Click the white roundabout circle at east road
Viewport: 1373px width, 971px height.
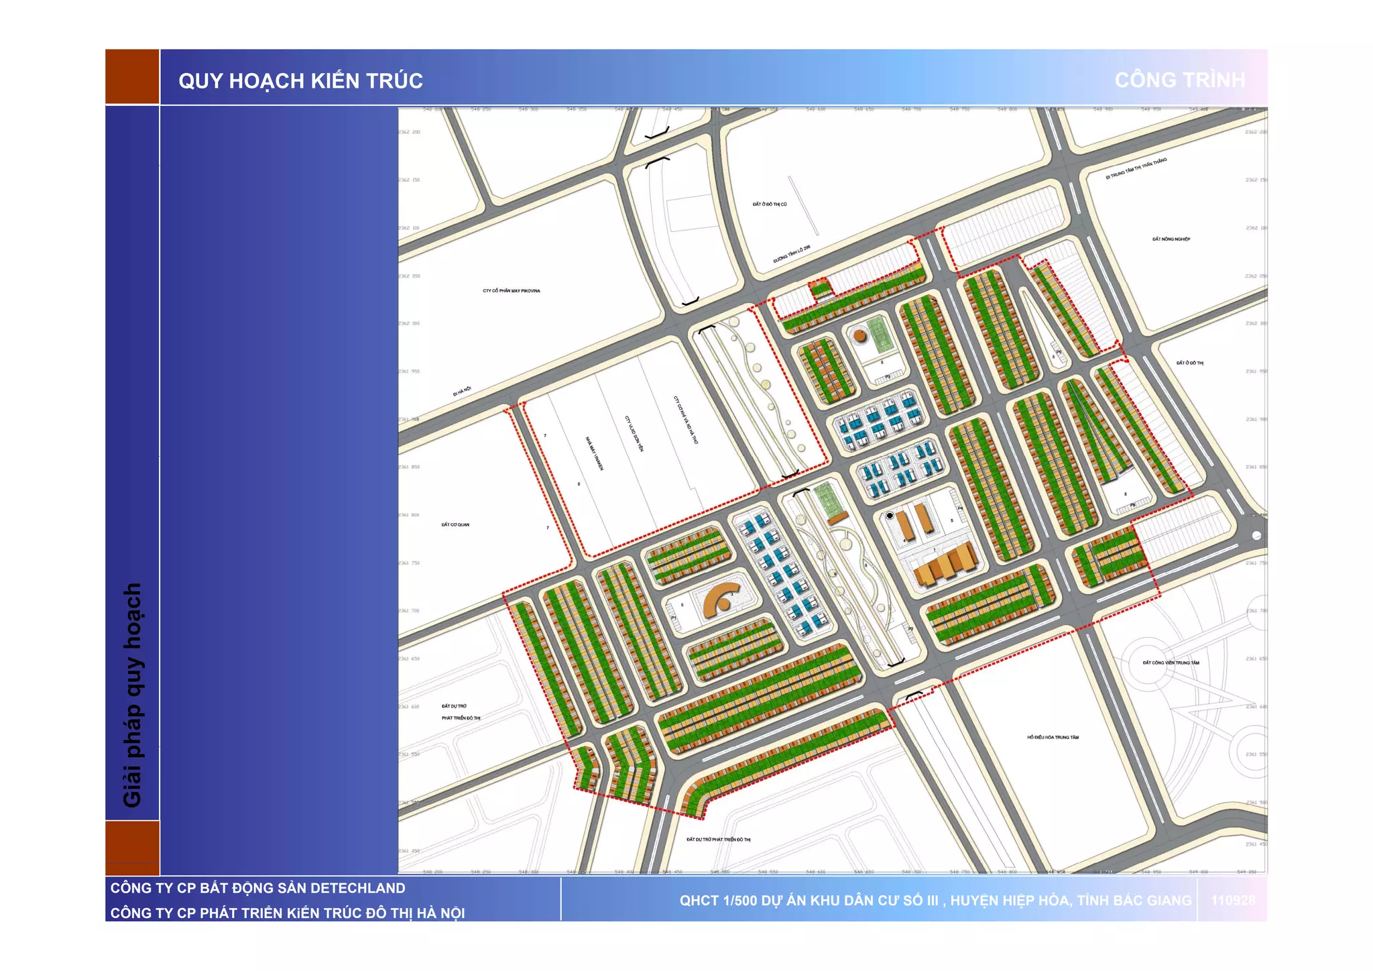[x=1256, y=535]
